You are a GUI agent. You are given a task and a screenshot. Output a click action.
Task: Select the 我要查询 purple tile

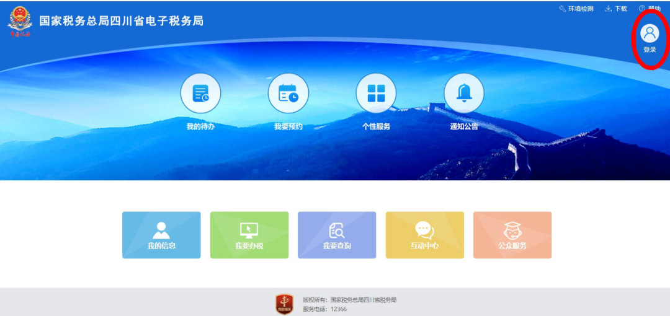click(x=337, y=235)
